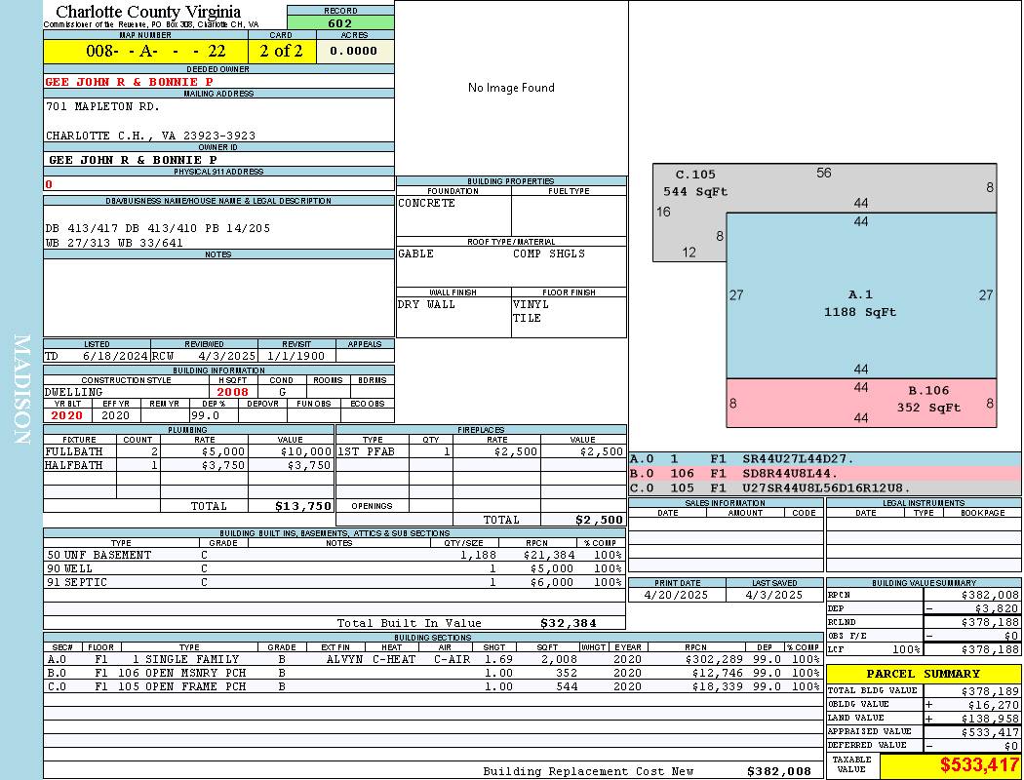This screenshot has width=1024, height=780.
Task: Click the acres value 0.0000
Action: point(355,51)
